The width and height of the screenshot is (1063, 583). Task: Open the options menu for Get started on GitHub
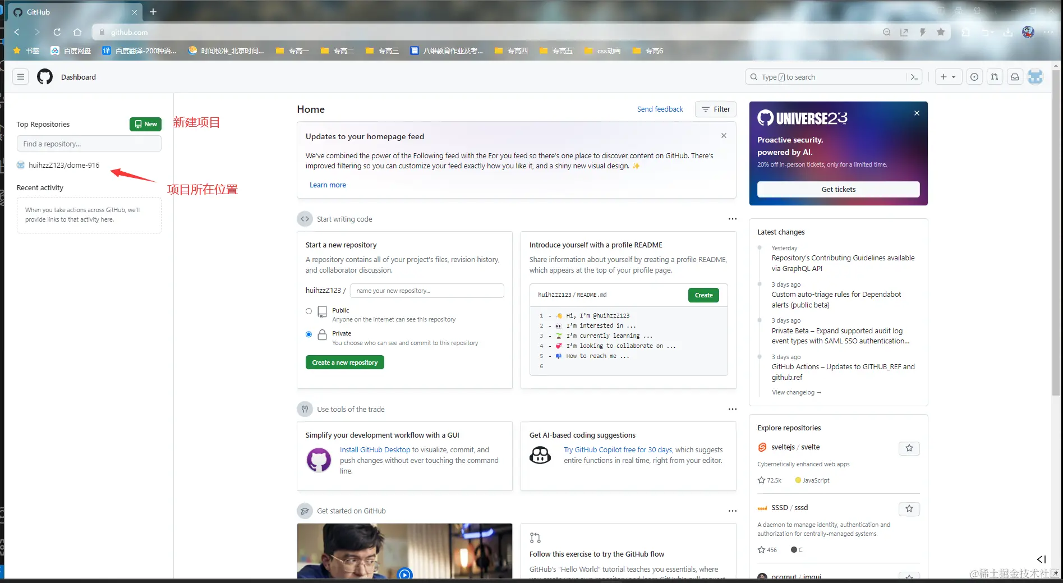tap(732, 511)
